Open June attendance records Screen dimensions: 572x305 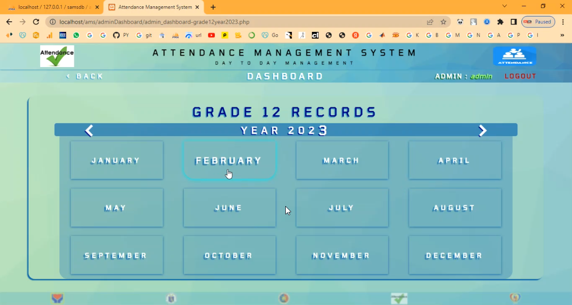(x=229, y=208)
